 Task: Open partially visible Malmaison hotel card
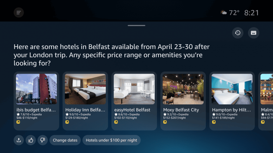click(x=266, y=101)
